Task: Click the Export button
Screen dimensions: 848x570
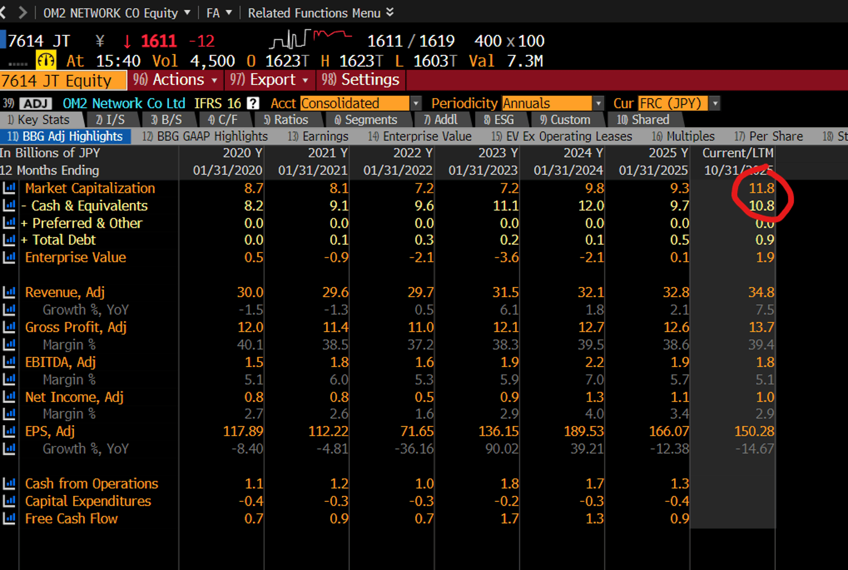Action: (270, 80)
